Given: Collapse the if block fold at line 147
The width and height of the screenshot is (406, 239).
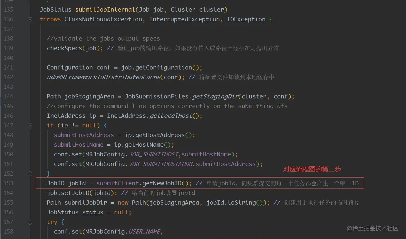Looking at the screenshot, I should tap(30, 125).
